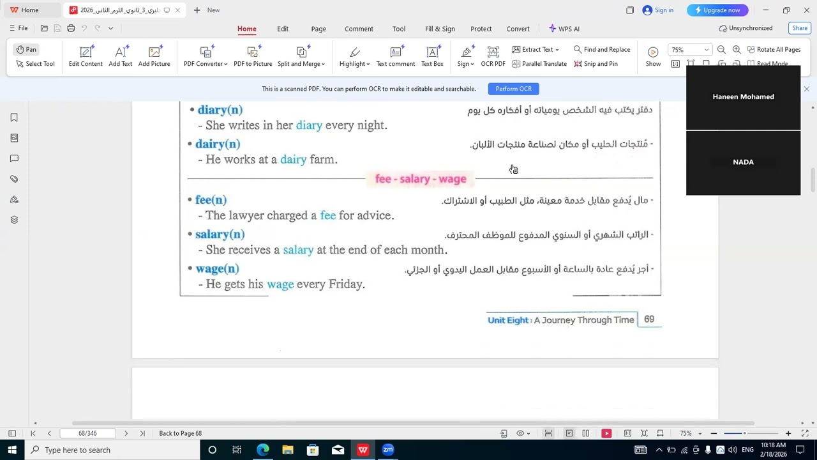The height and width of the screenshot is (460, 817).
Task: Open Find and Replace
Action: click(x=602, y=49)
